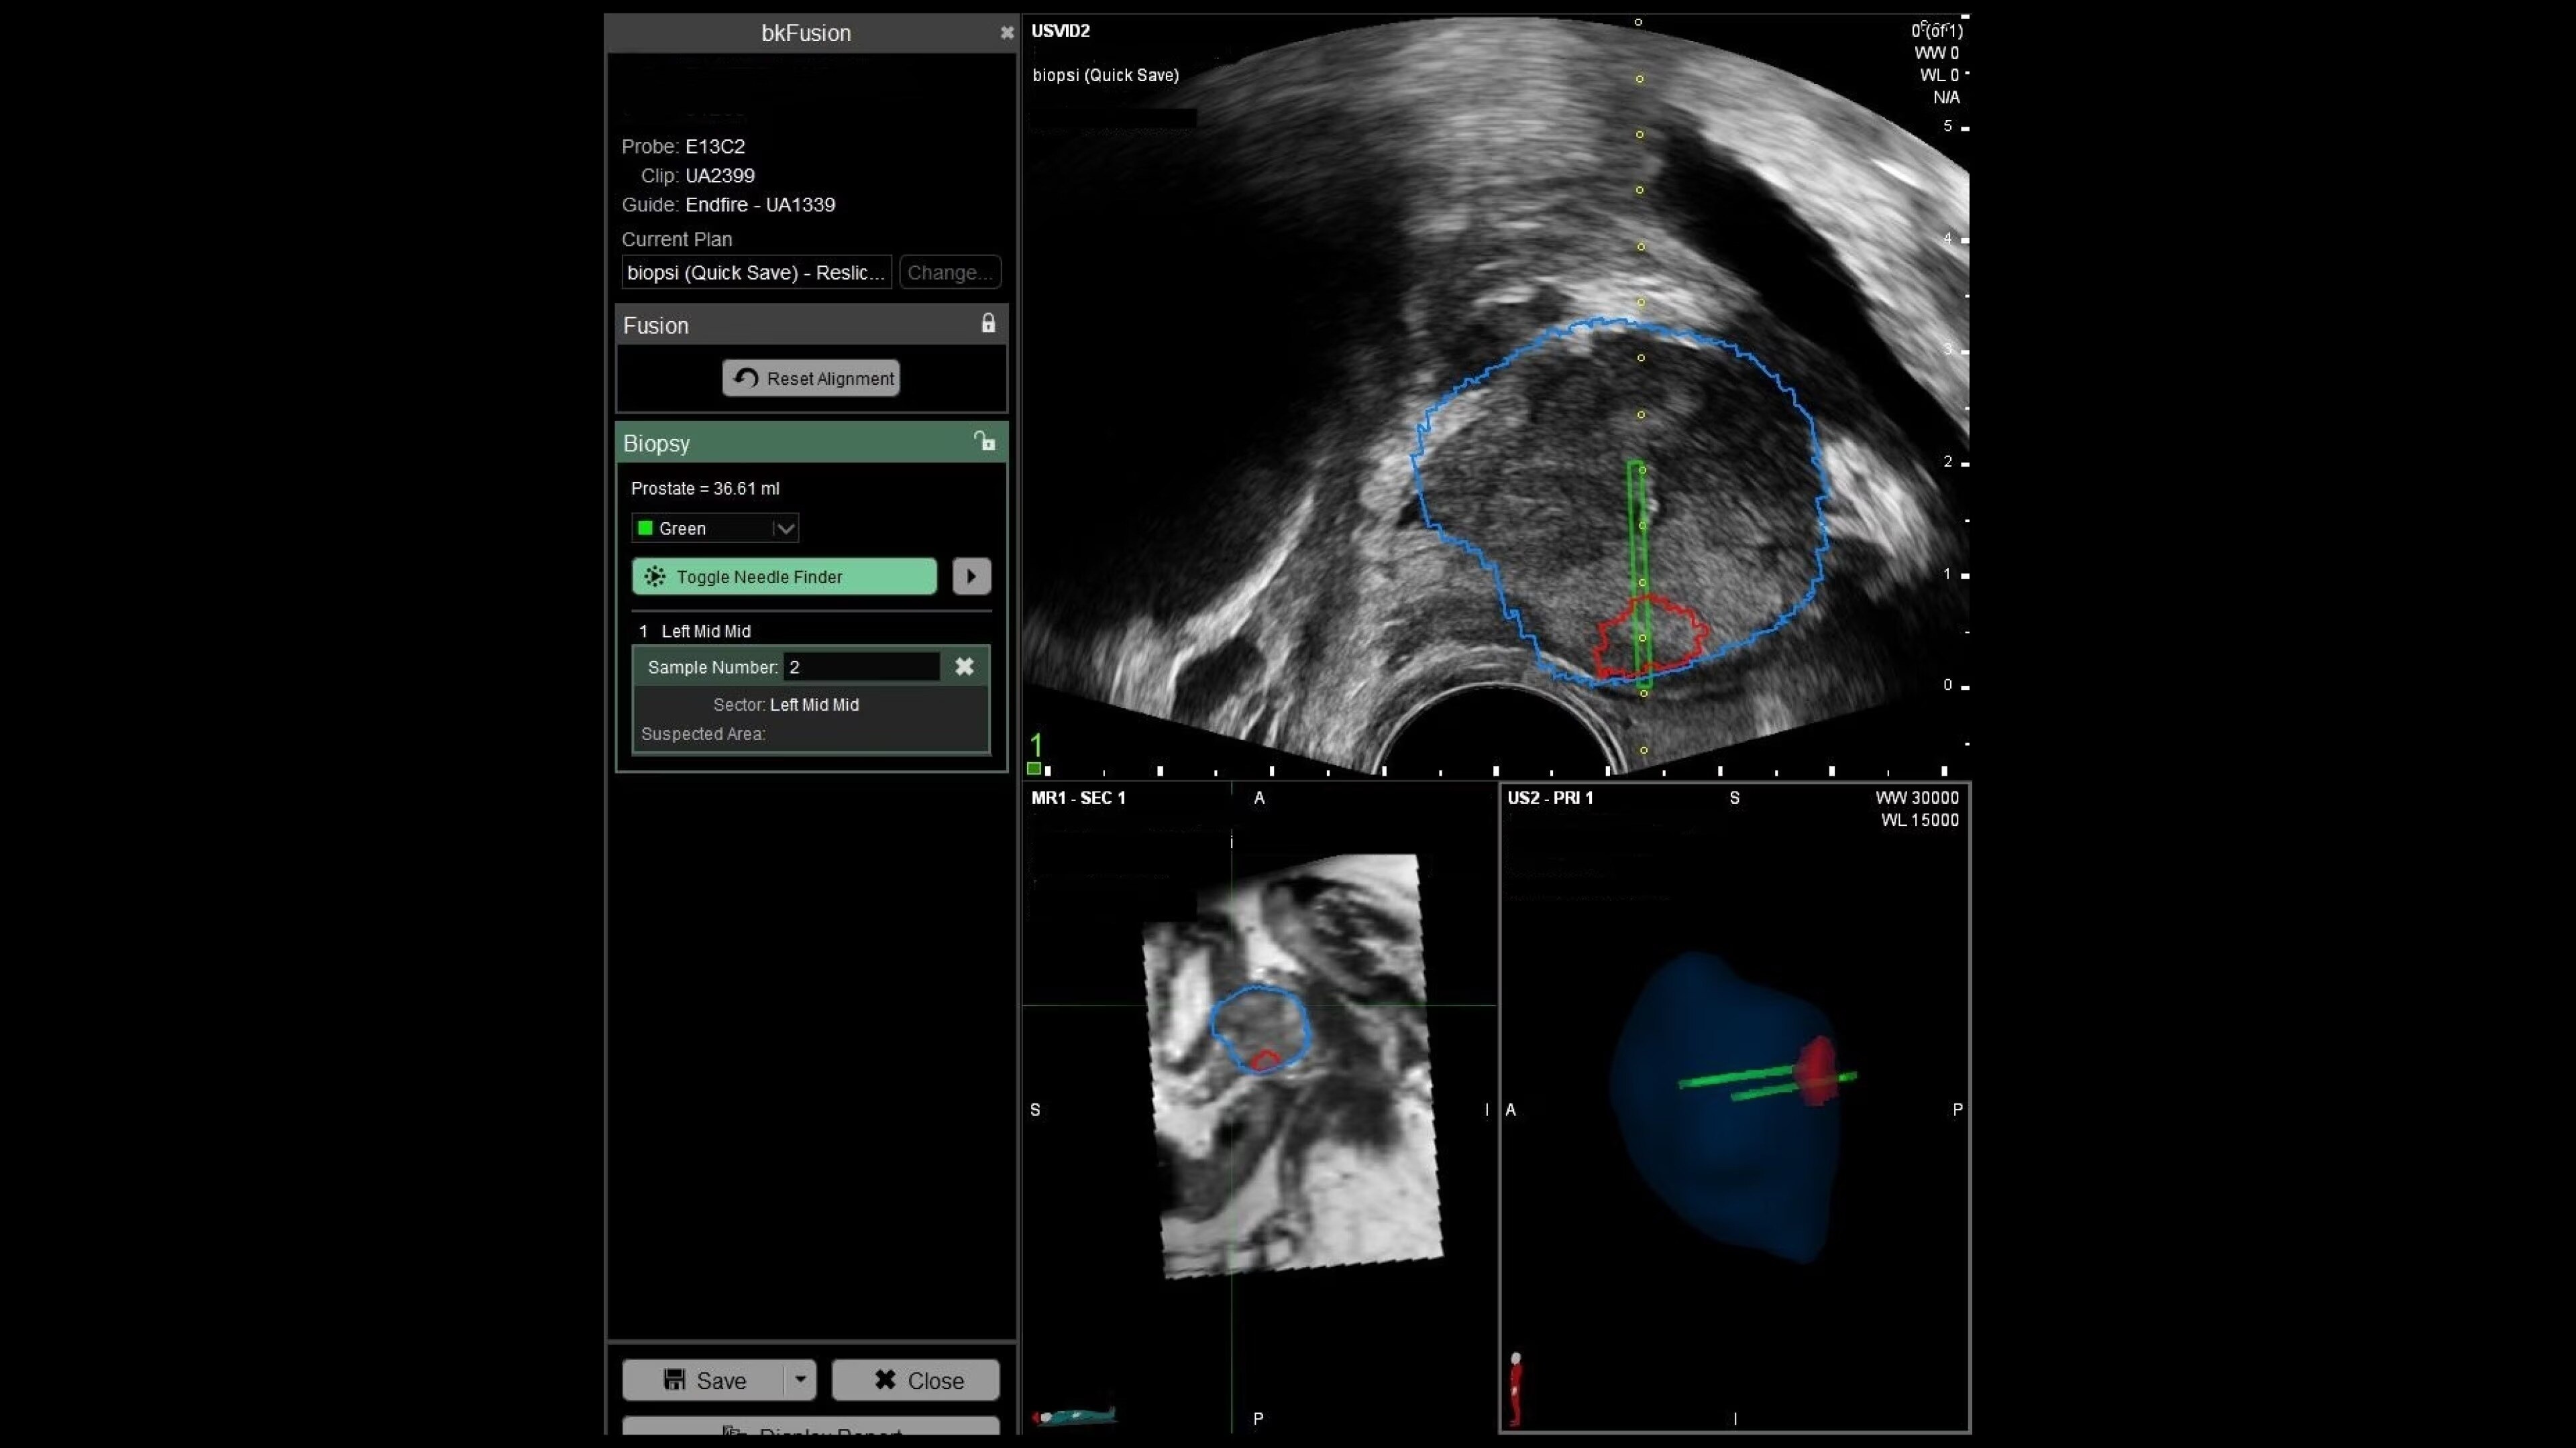Click the green color swatch square
Viewport: 2576px width, 1448px height.
pyautogui.click(x=645, y=528)
